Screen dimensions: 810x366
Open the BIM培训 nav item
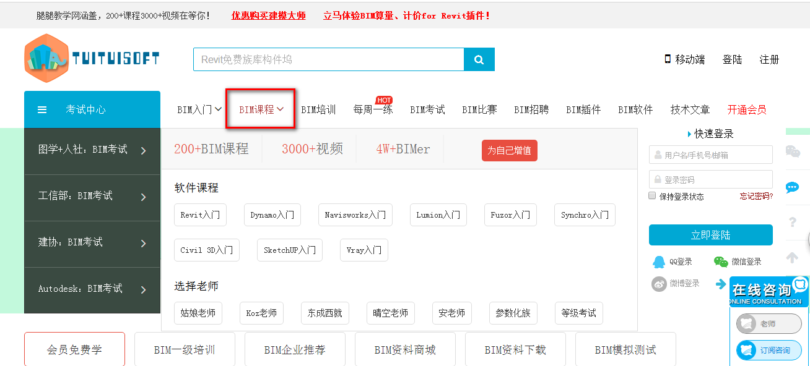(x=318, y=109)
